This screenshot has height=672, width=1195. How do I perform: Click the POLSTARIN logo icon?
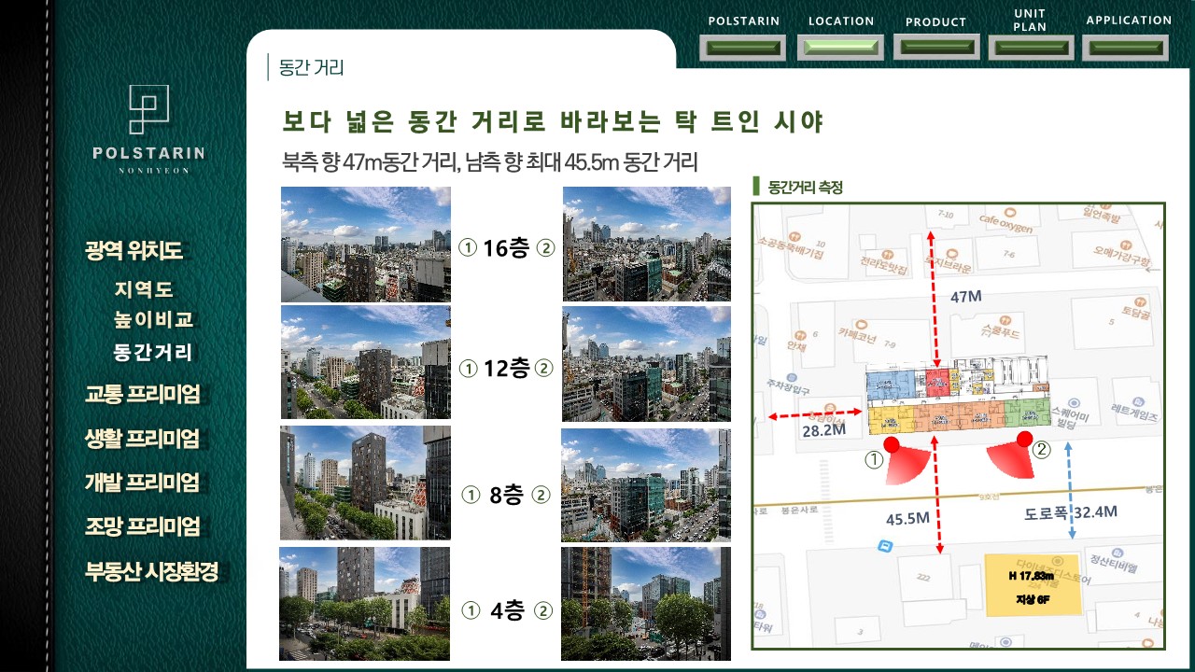tap(148, 108)
